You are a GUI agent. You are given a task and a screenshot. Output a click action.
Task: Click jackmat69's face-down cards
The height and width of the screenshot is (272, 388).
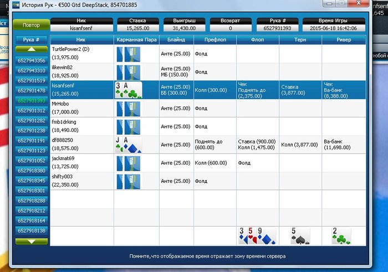(x=129, y=163)
